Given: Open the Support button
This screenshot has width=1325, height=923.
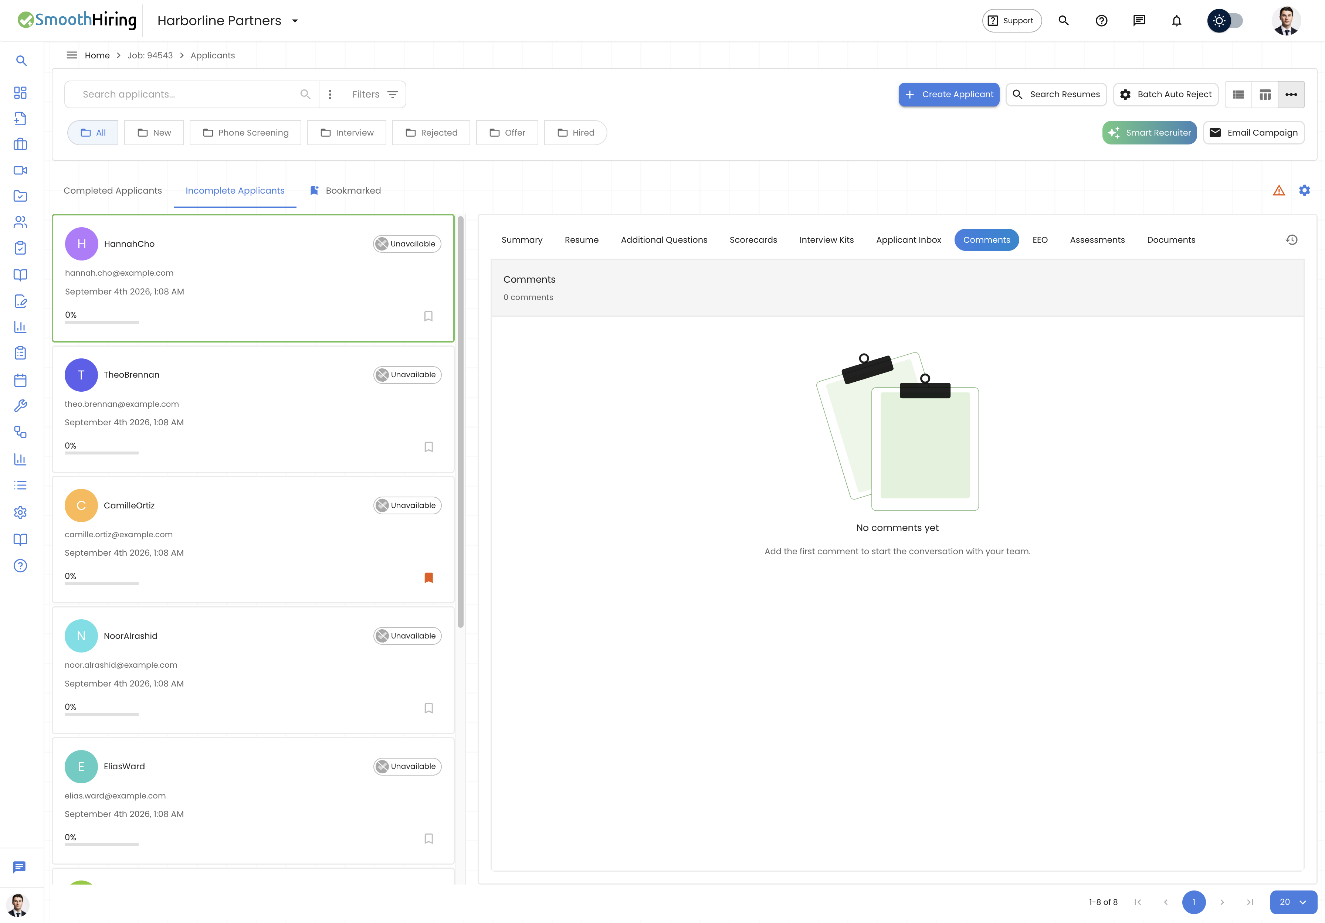Looking at the screenshot, I should tap(1011, 21).
